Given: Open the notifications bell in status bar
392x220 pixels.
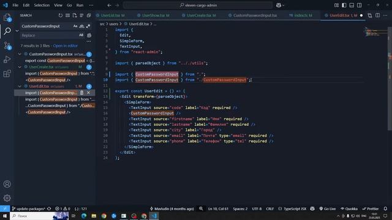Looking at the screenshot, I should click(x=385, y=208).
